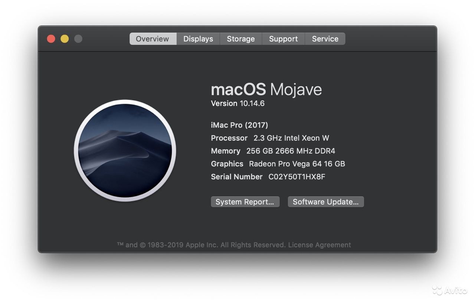Click the iMac Pro (2017) model name
The width and height of the screenshot is (475, 303).
[x=239, y=125]
